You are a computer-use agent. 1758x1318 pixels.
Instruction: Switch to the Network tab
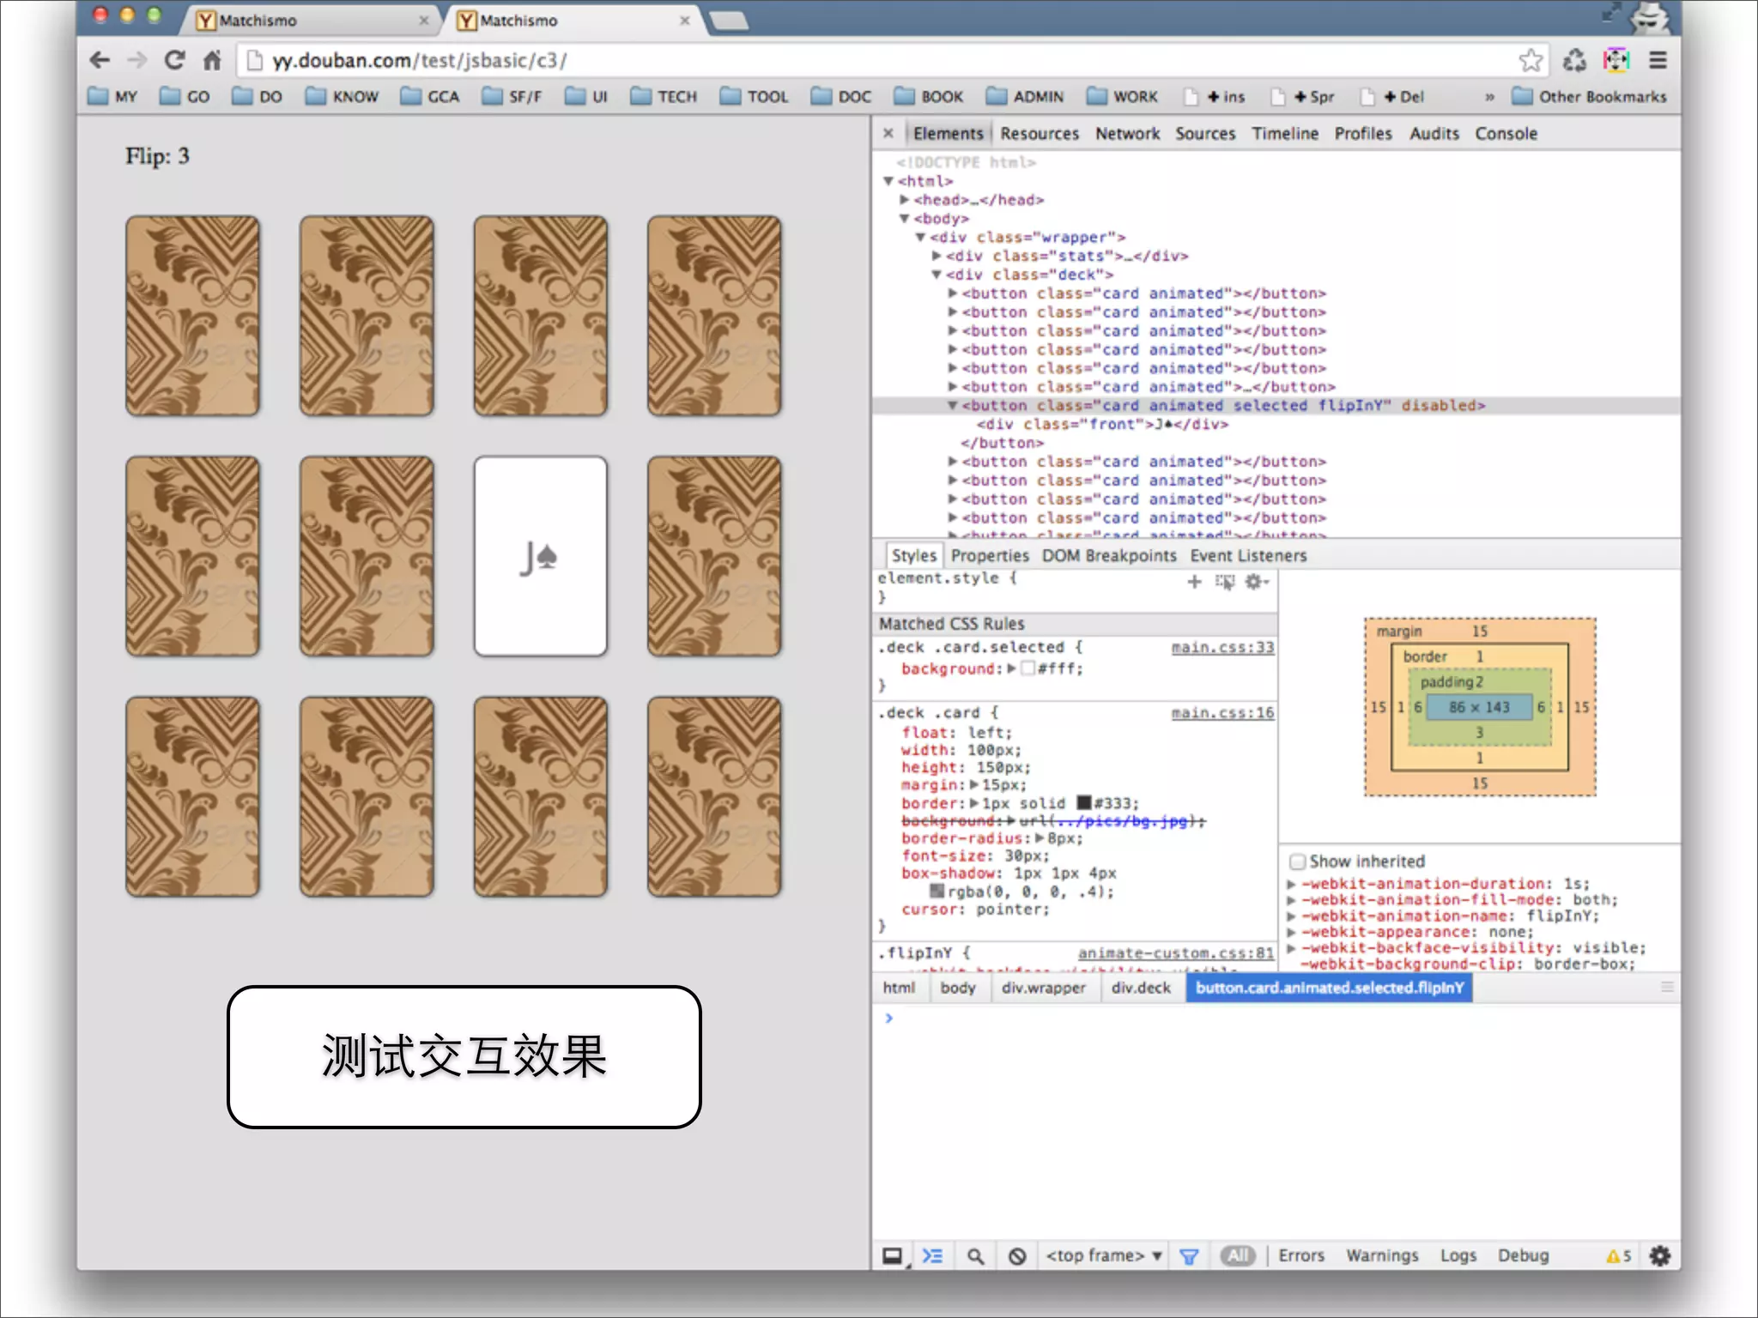[1127, 134]
